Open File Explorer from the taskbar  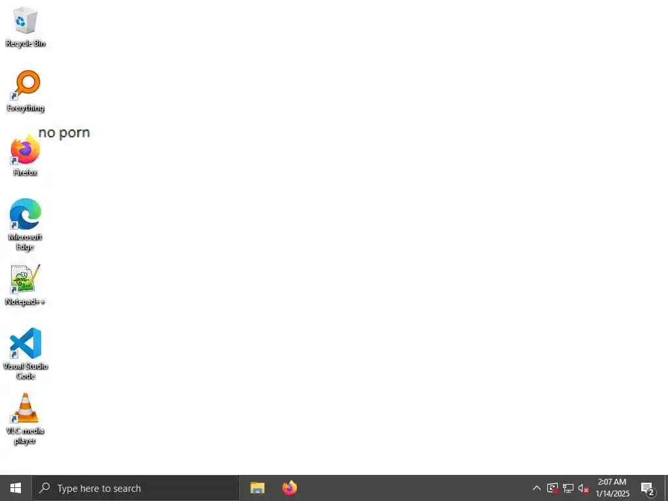(x=257, y=488)
